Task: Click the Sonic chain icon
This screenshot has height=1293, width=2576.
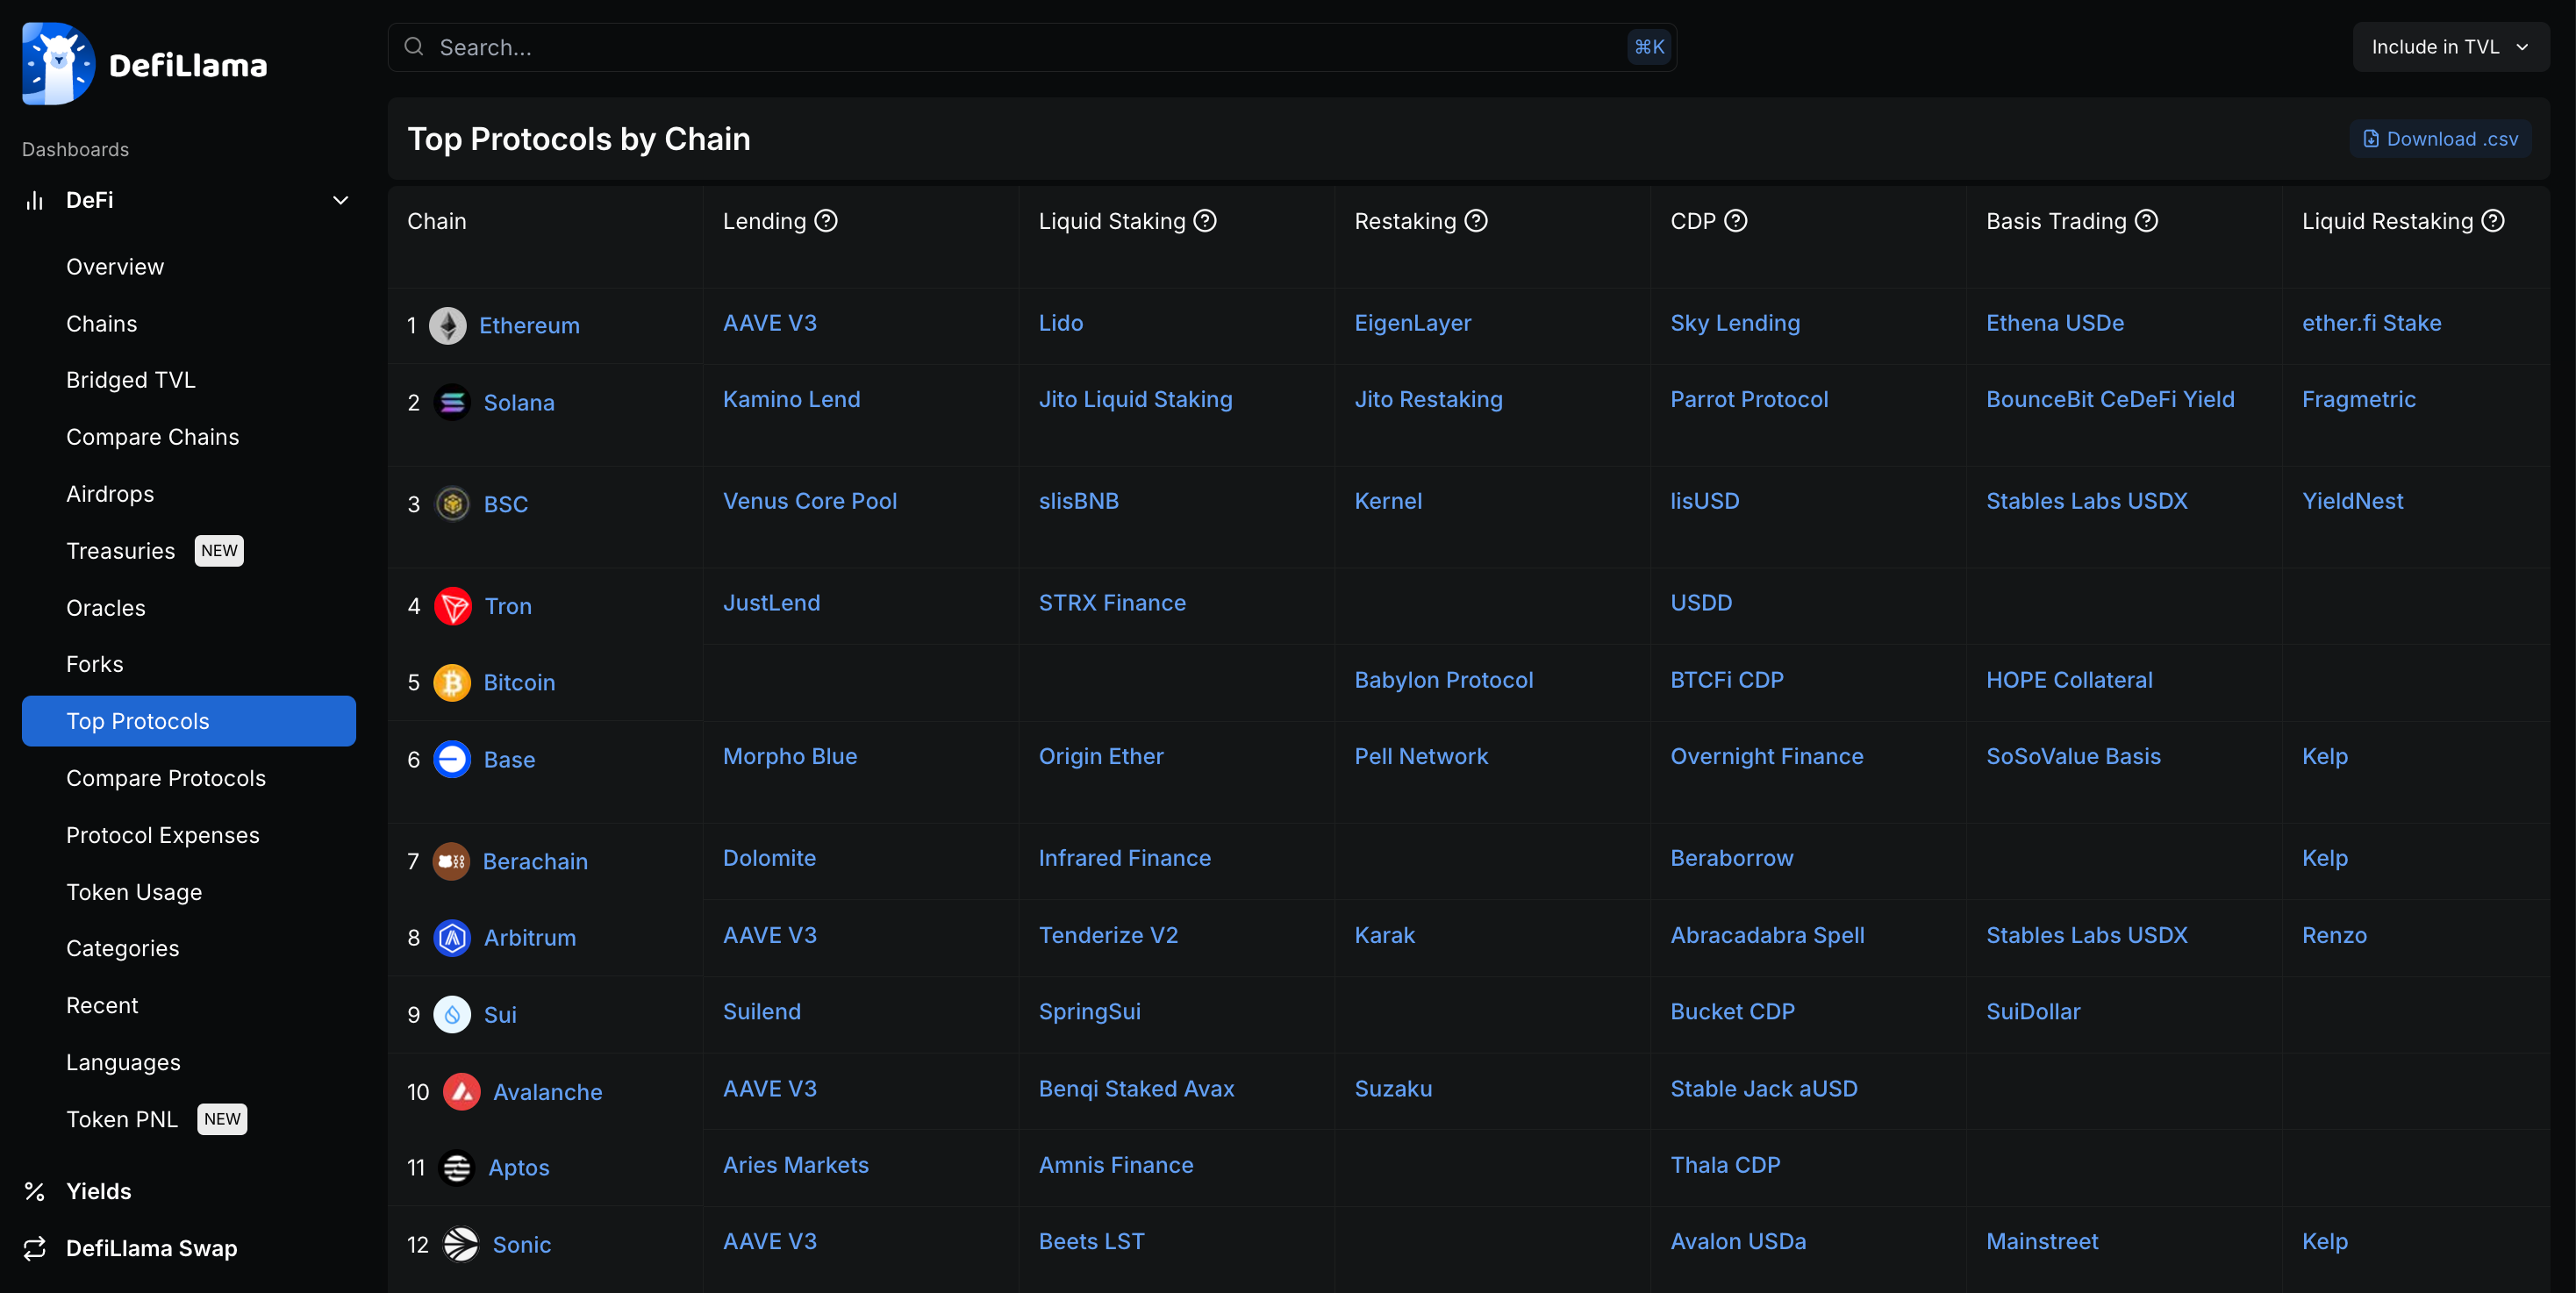Action: tap(461, 1244)
